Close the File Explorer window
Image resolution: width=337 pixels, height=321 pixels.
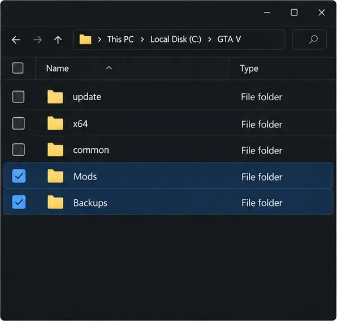(322, 12)
